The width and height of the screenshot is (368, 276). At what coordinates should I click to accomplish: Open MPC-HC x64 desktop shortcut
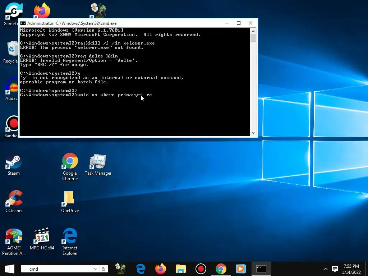[x=42, y=239]
